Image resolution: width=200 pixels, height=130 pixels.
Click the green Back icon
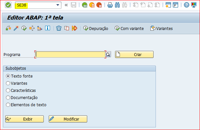(85, 5)
